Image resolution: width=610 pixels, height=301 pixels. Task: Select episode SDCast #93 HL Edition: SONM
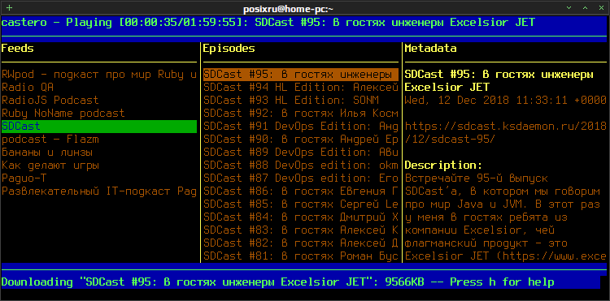pyautogui.click(x=291, y=101)
